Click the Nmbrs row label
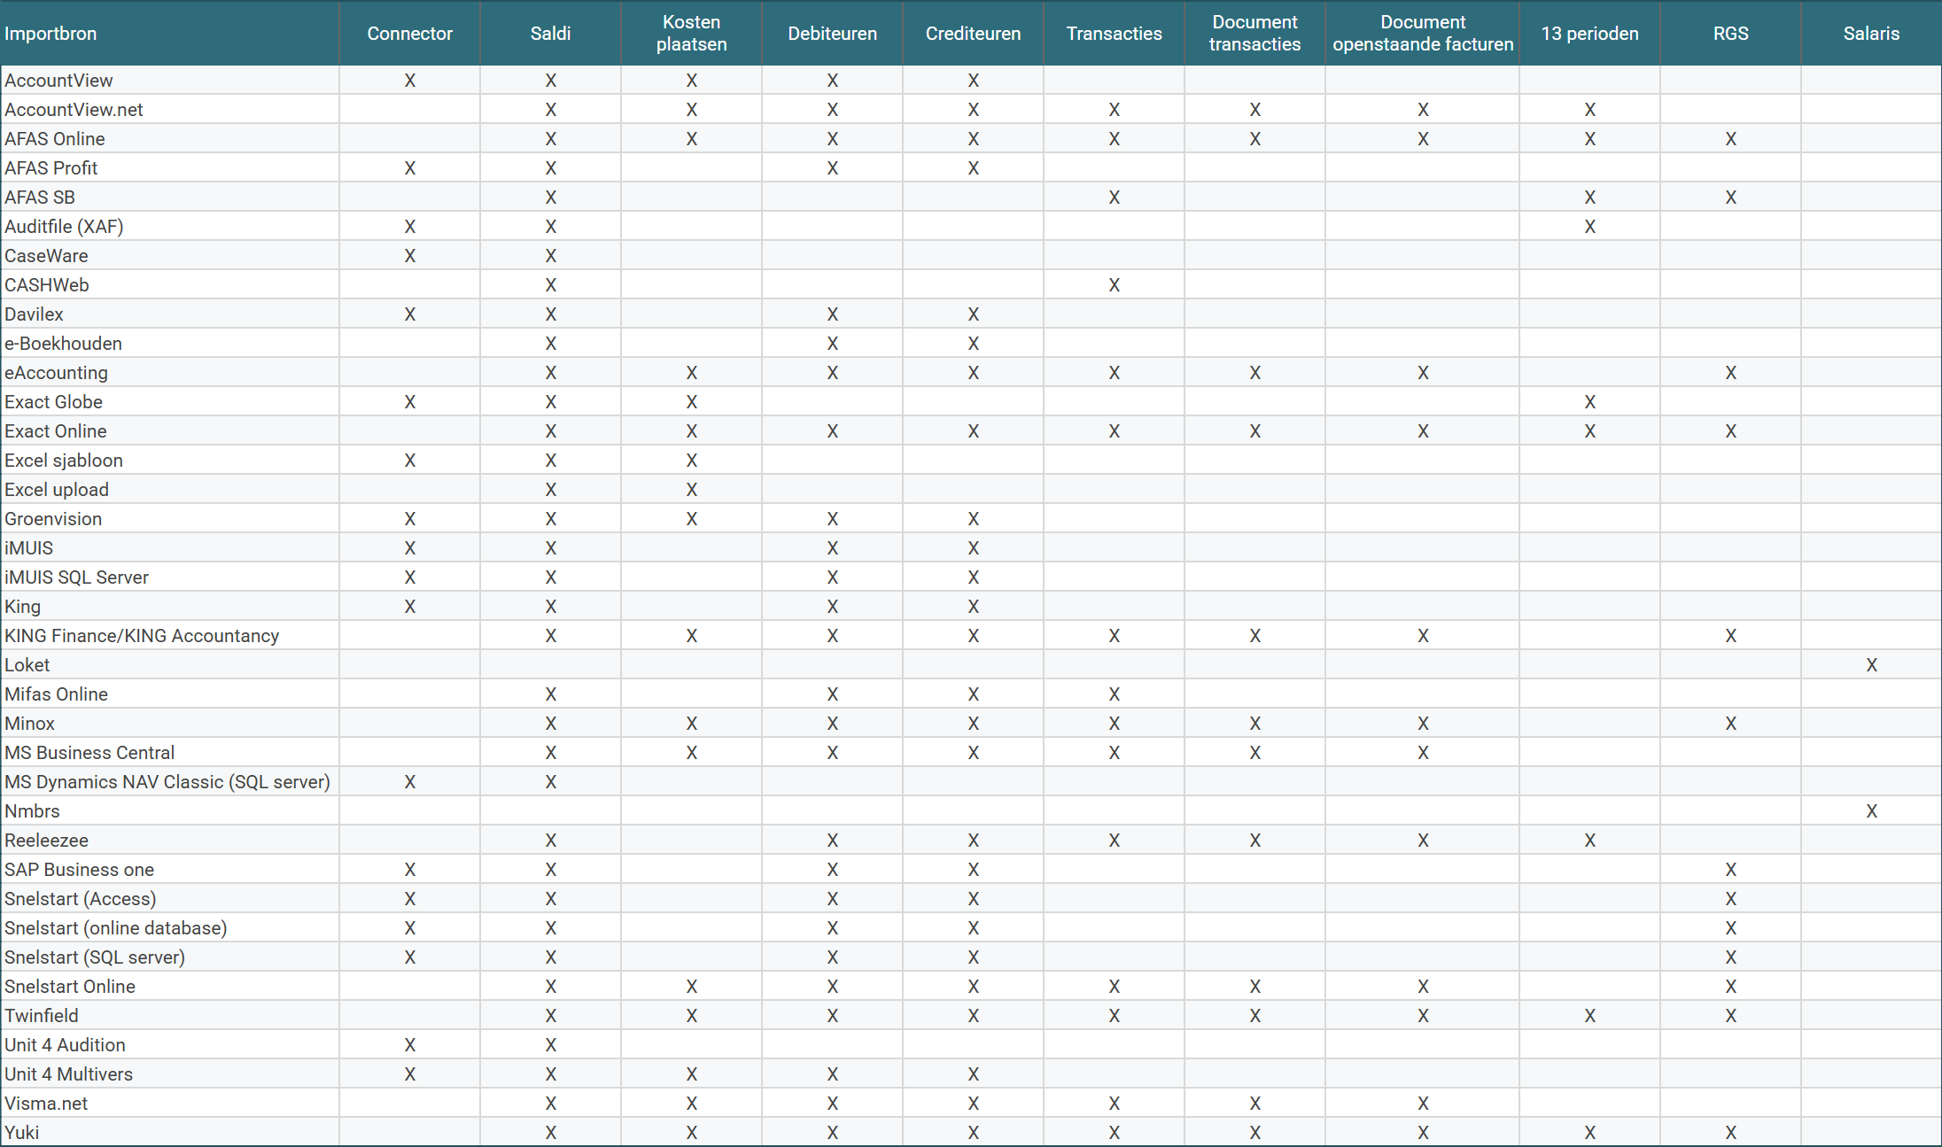 (32, 811)
